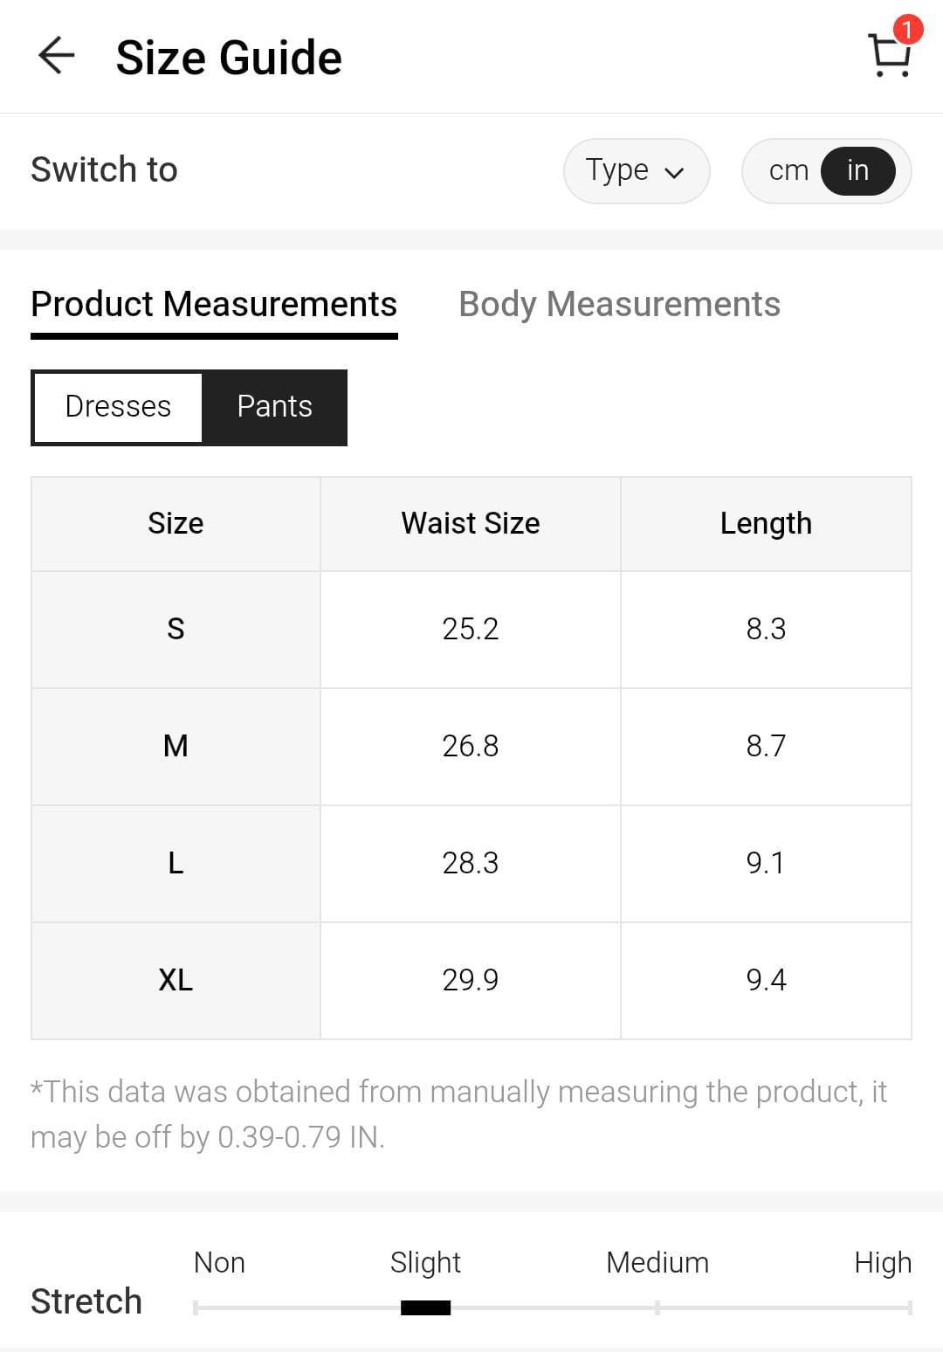Viewport: 943px width, 1352px height.
Task: Click the Slight stretch marker
Action: pos(425,1307)
